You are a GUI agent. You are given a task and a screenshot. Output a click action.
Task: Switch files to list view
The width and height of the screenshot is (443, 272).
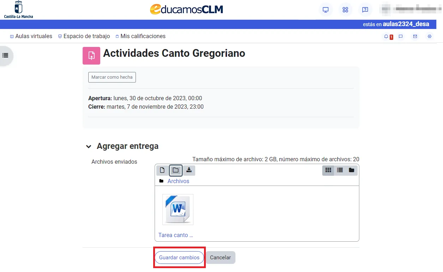[340, 170]
